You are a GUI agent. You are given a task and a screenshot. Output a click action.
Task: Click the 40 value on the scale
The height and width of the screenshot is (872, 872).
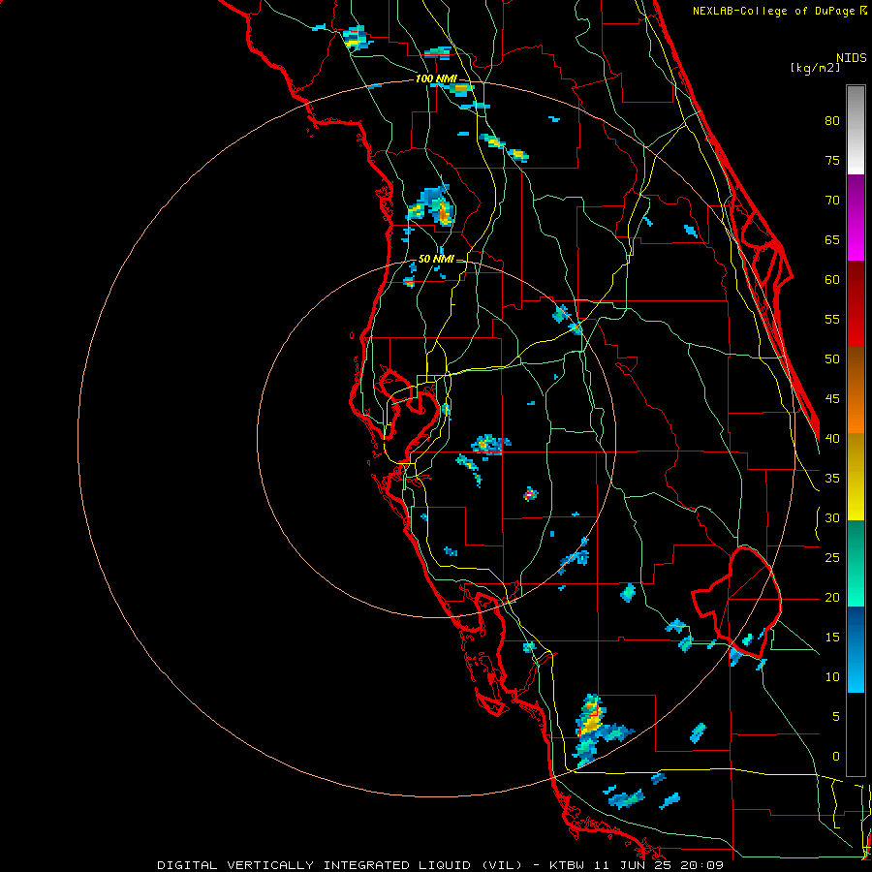click(x=832, y=438)
